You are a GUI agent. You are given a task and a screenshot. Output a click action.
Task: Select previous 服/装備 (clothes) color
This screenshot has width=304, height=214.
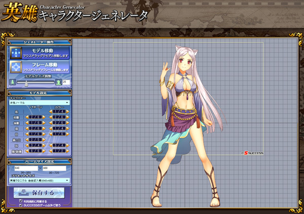50,151
